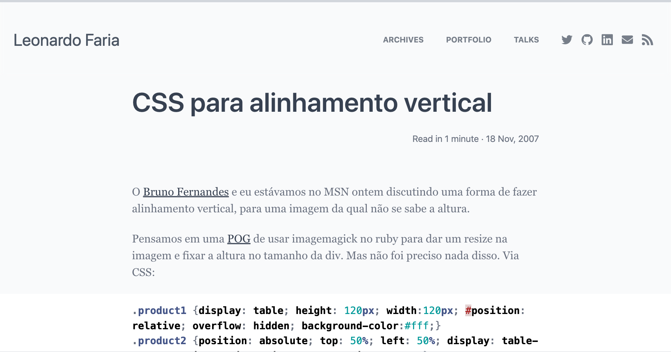Follow the POG hyperlink
Image resolution: width=671 pixels, height=352 pixels.
click(x=239, y=239)
